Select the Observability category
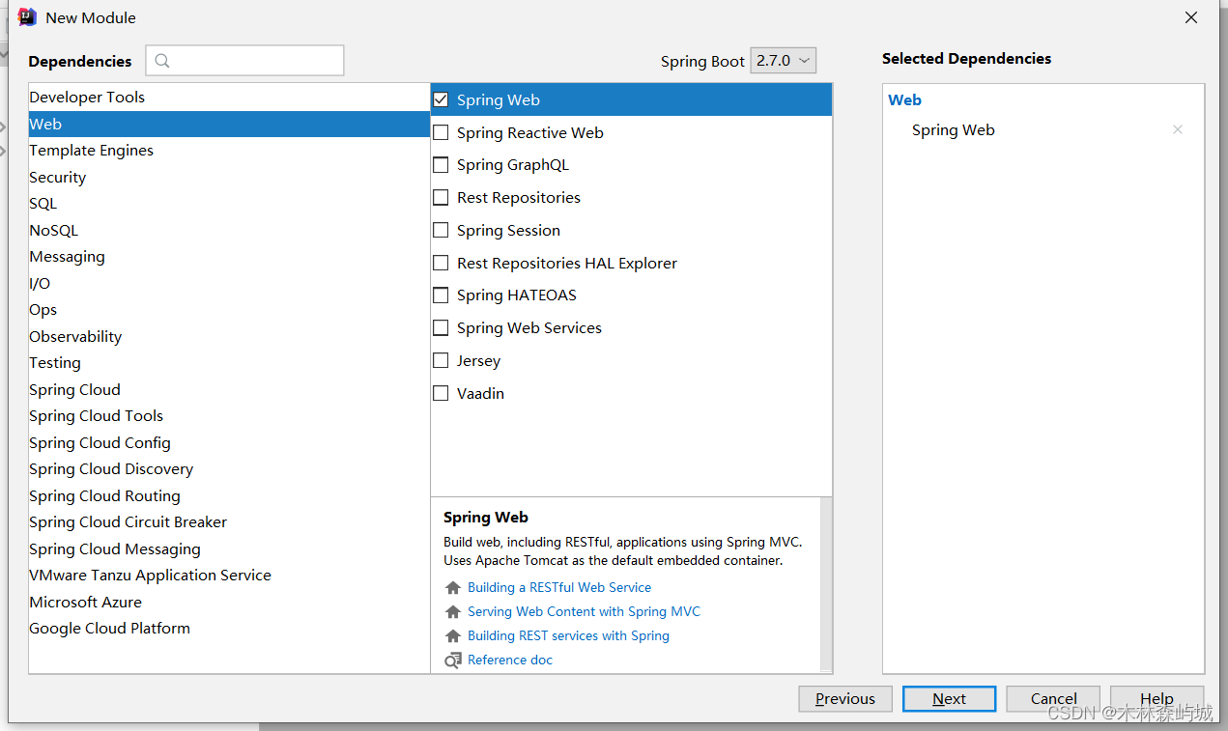 pyautogui.click(x=229, y=336)
